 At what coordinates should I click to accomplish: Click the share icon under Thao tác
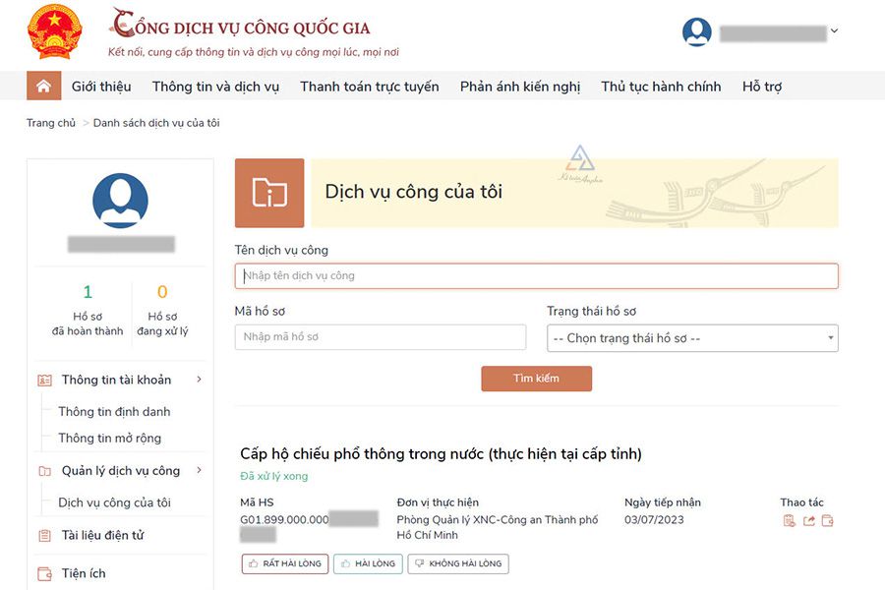[x=808, y=520]
